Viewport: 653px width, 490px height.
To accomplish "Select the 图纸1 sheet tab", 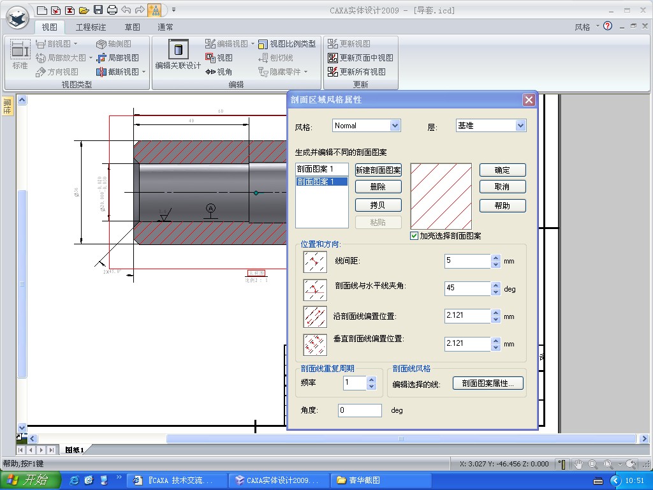I will pos(75,450).
